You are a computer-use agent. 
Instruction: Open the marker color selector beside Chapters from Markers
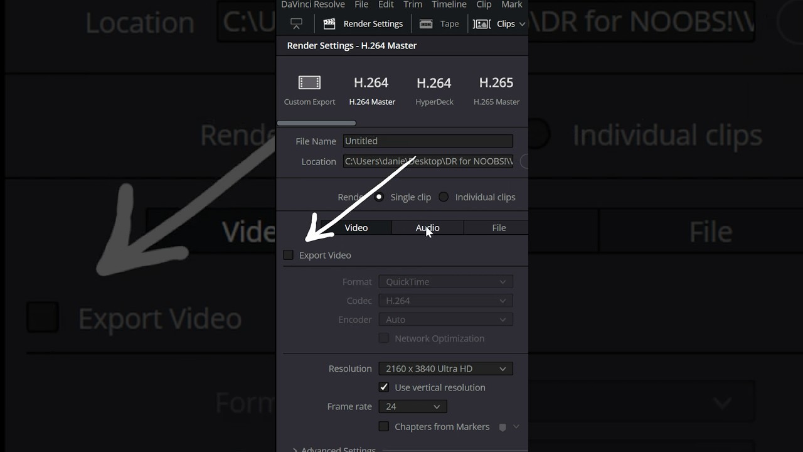click(x=509, y=427)
